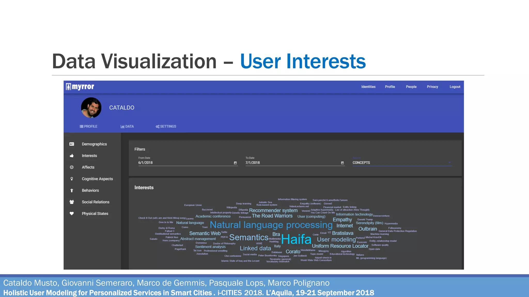
Task: Click 'Empathy' in the word cloud
Action: pyautogui.click(x=342, y=220)
